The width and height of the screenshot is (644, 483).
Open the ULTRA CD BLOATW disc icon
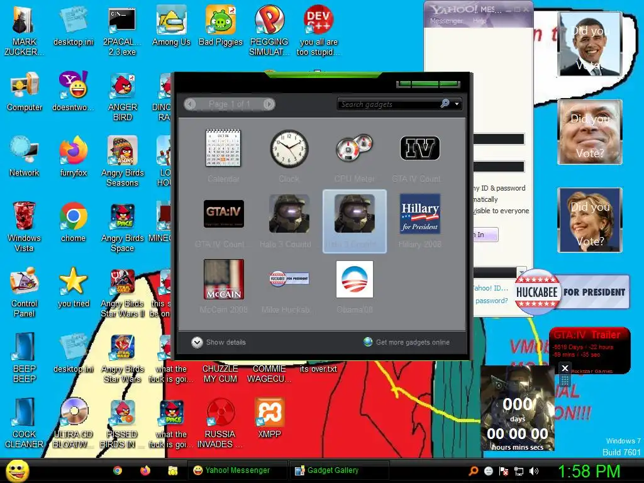tap(74, 423)
